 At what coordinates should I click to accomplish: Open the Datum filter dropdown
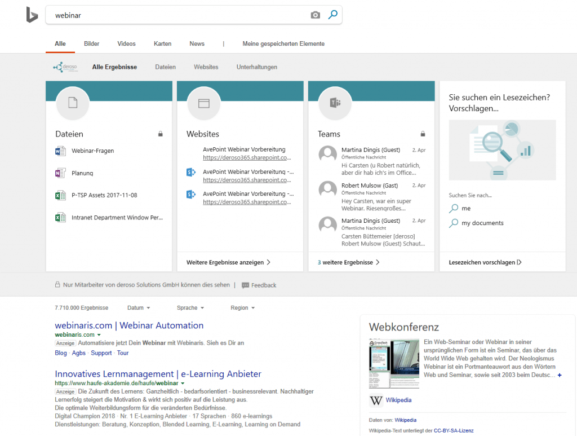tap(139, 308)
